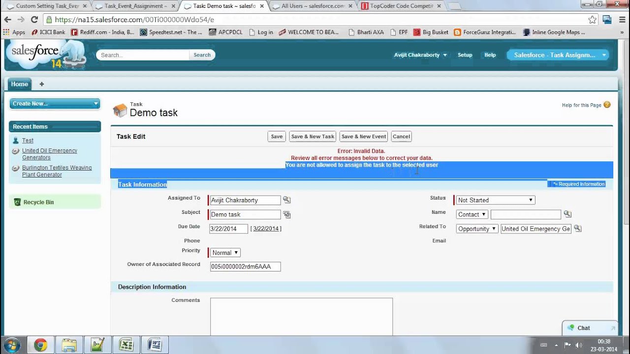The height and width of the screenshot is (354, 630).
Task: Click the empty Name contact field
Action: (x=526, y=214)
